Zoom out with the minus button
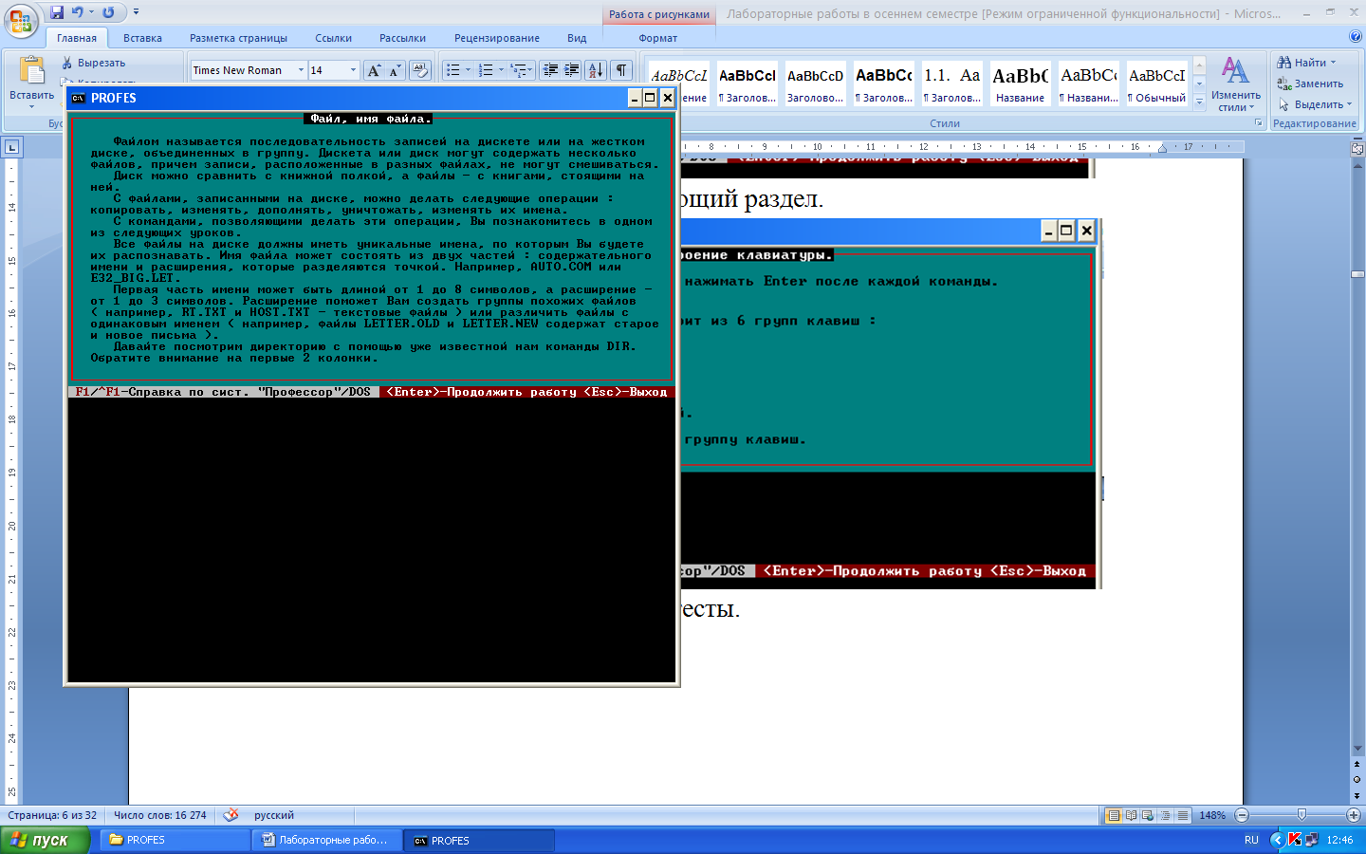The width and height of the screenshot is (1366, 854). coord(1242,815)
